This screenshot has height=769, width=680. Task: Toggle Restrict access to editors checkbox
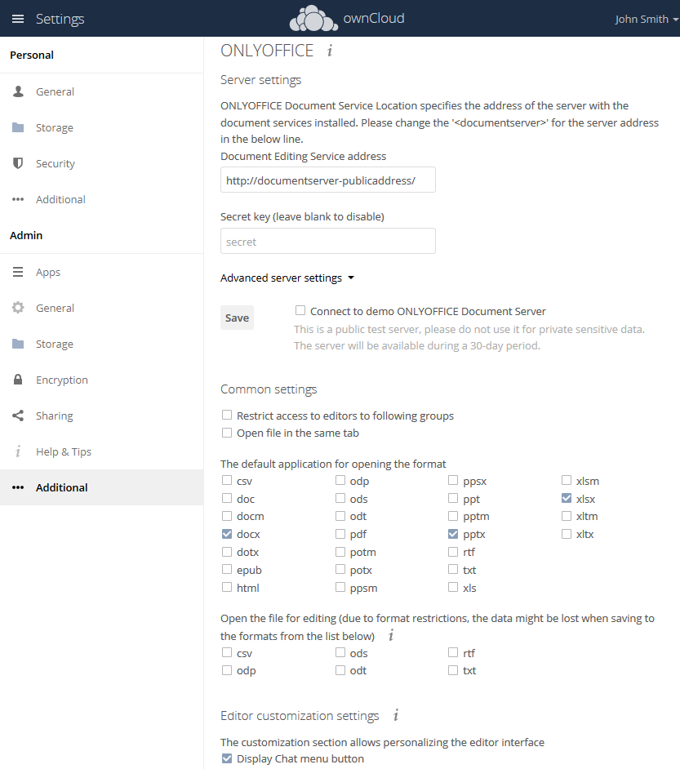pos(227,416)
